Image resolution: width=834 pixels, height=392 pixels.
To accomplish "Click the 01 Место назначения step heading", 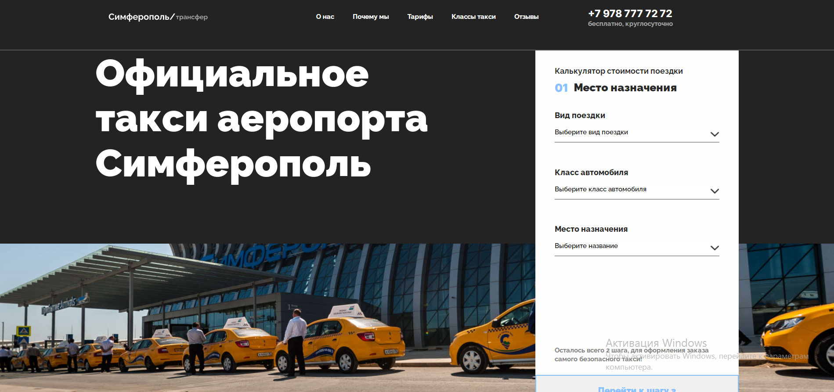I will click(x=616, y=88).
